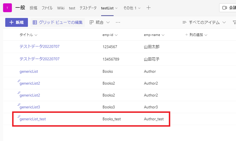Viewport: 236px width, 141px height.
Task: Open the genericList3 item link
Action: click(x=30, y=107)
